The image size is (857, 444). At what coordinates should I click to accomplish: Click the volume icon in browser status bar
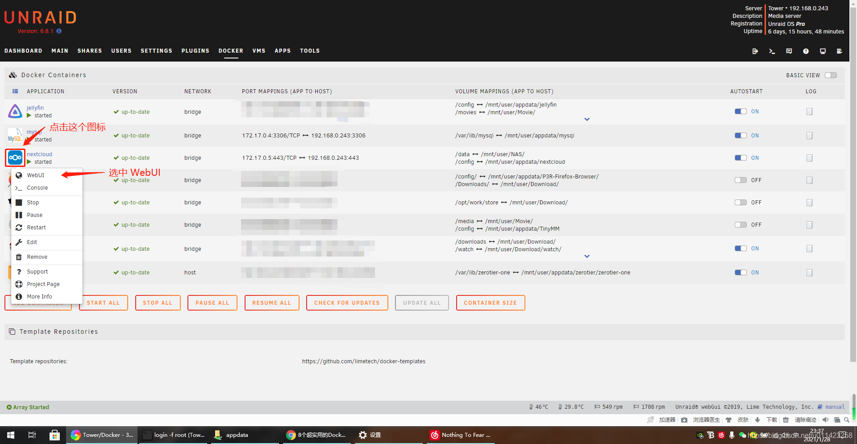[x=825, y=420]
